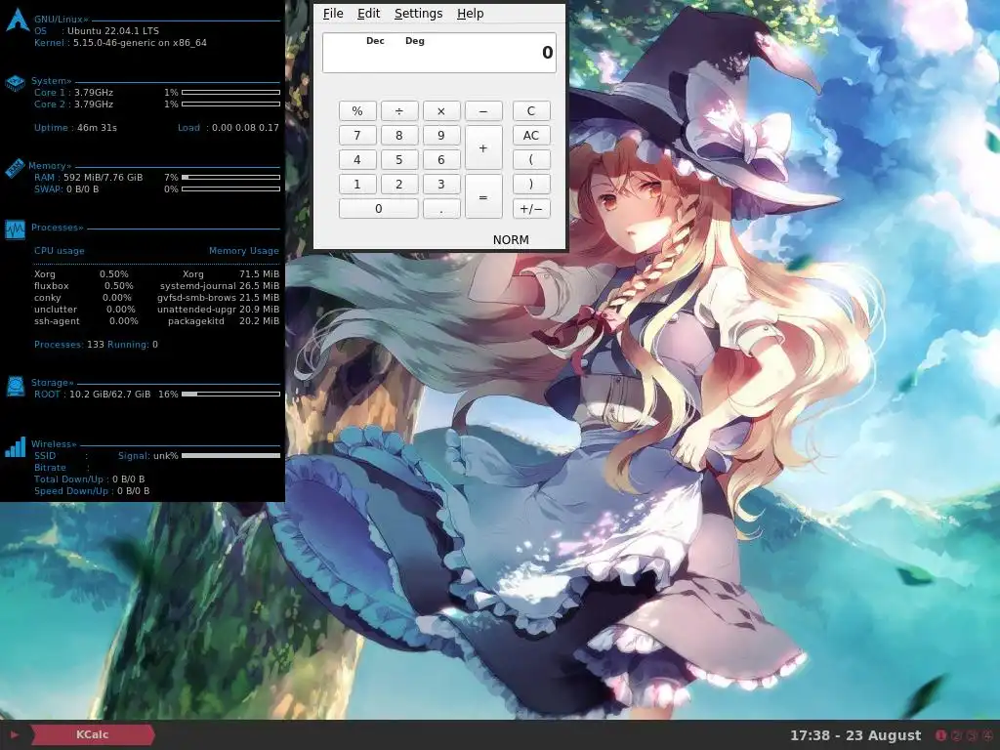Click the 'systemd-journal 26.5 MiB' memory entry
The height and width of the screenshot is (750, 1000).
click(220, 286)
